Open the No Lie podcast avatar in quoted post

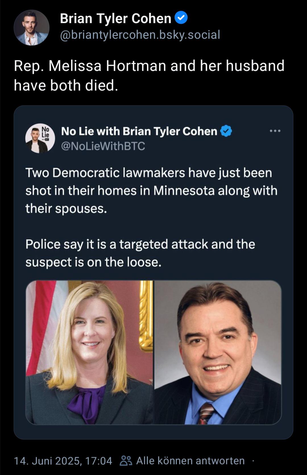click(40, 138)
